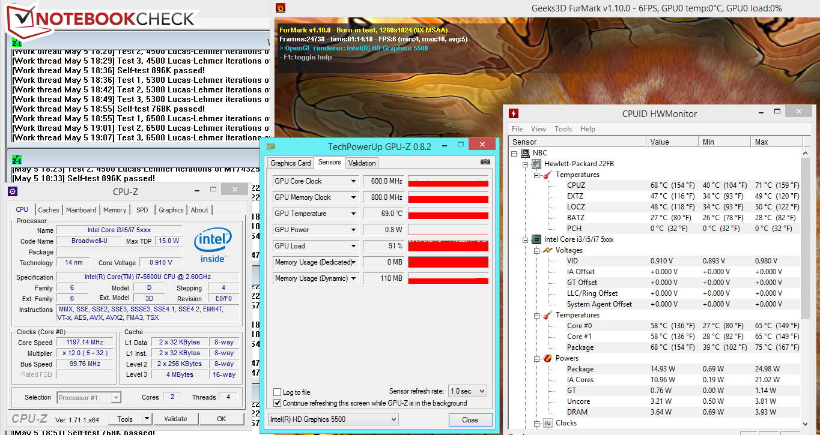820x435 pixels.
Task: Click the Hewlett-Packard 22FB motherboard icon
Action: 538,164
